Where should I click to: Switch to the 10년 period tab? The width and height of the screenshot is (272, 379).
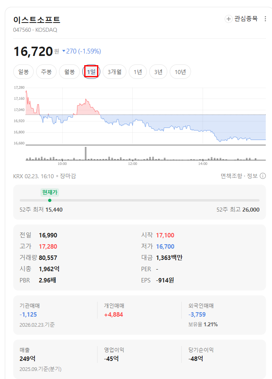point(180,72)
